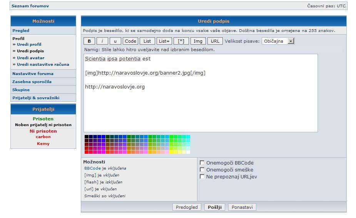The image size is (356, 218).
Task: Toggle Onemogoči smeške checkbox
Action: [x=202, y=170]
